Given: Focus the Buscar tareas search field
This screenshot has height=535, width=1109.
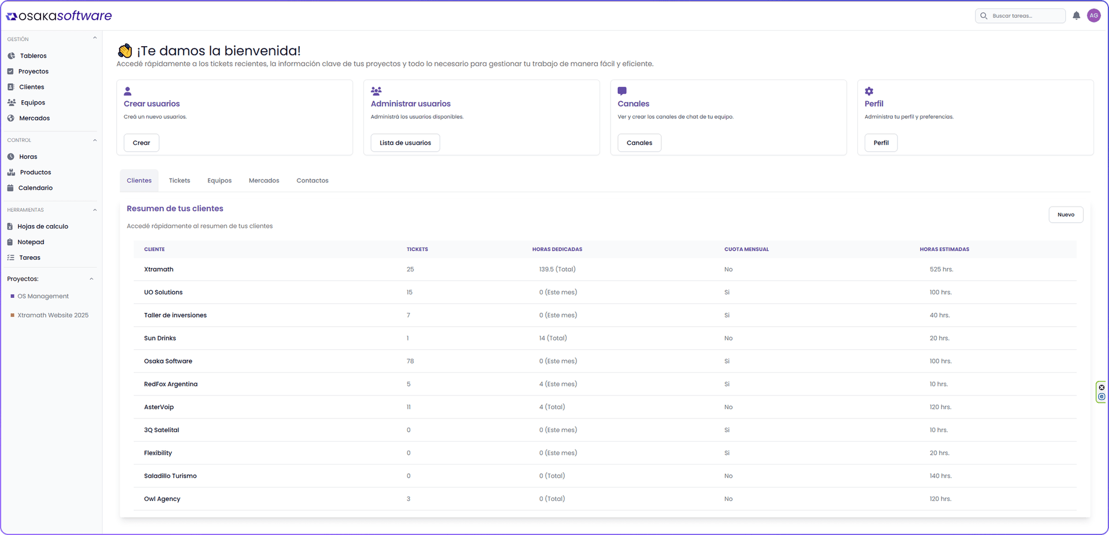Looking at the screenshot, I should coord(1025,16).
